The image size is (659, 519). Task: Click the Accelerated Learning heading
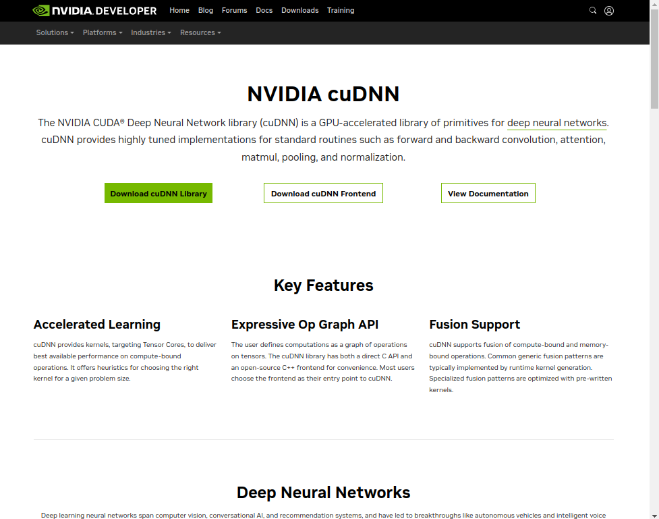coord(97,324)
